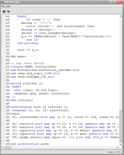
Task: Click 'architecture arch of rcfilter is' line
Action: coord(39,107)
